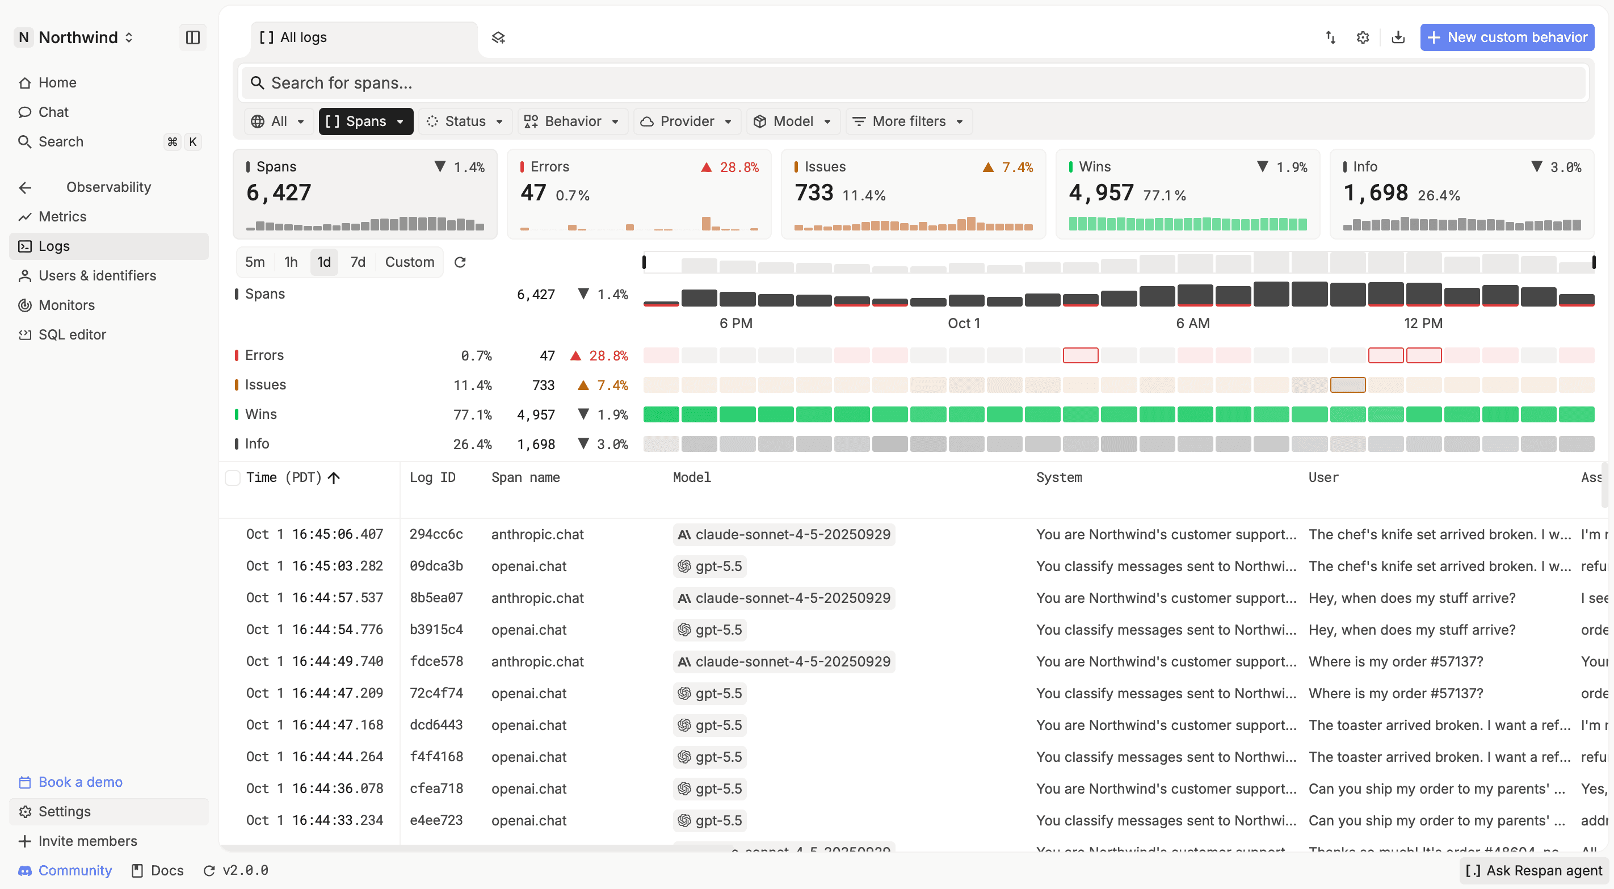Collapse the sidebar panel icon

click(192, 37)
